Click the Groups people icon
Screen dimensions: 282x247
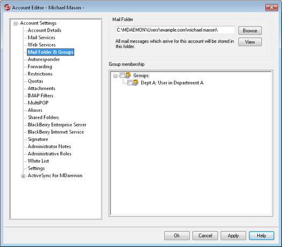point(128,75)
